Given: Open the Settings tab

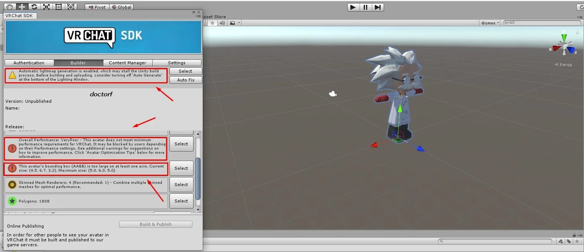Looking at the screenshot, I should pyautogui.click(x=177, y=63).
